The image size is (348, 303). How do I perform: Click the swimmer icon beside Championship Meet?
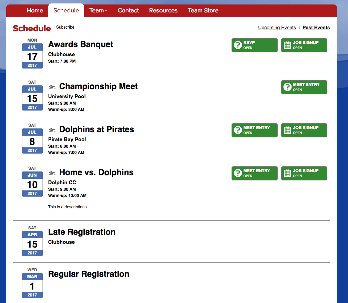click(52, 87)
